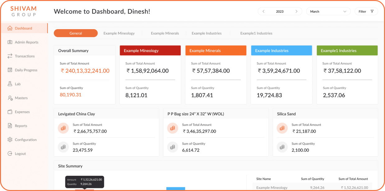Click the Lab flask icon
385x191 pixels.
10,84
